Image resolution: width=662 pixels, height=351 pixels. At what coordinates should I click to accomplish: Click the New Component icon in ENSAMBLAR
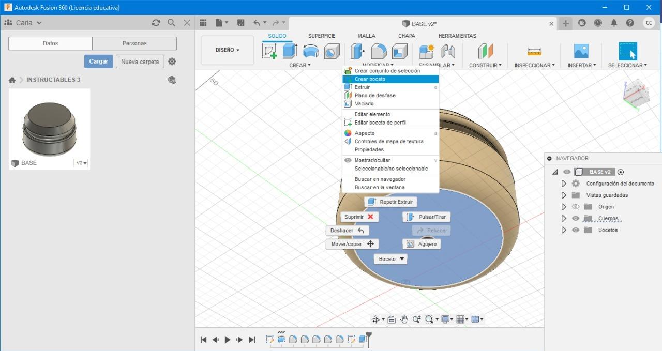(427, 51)
